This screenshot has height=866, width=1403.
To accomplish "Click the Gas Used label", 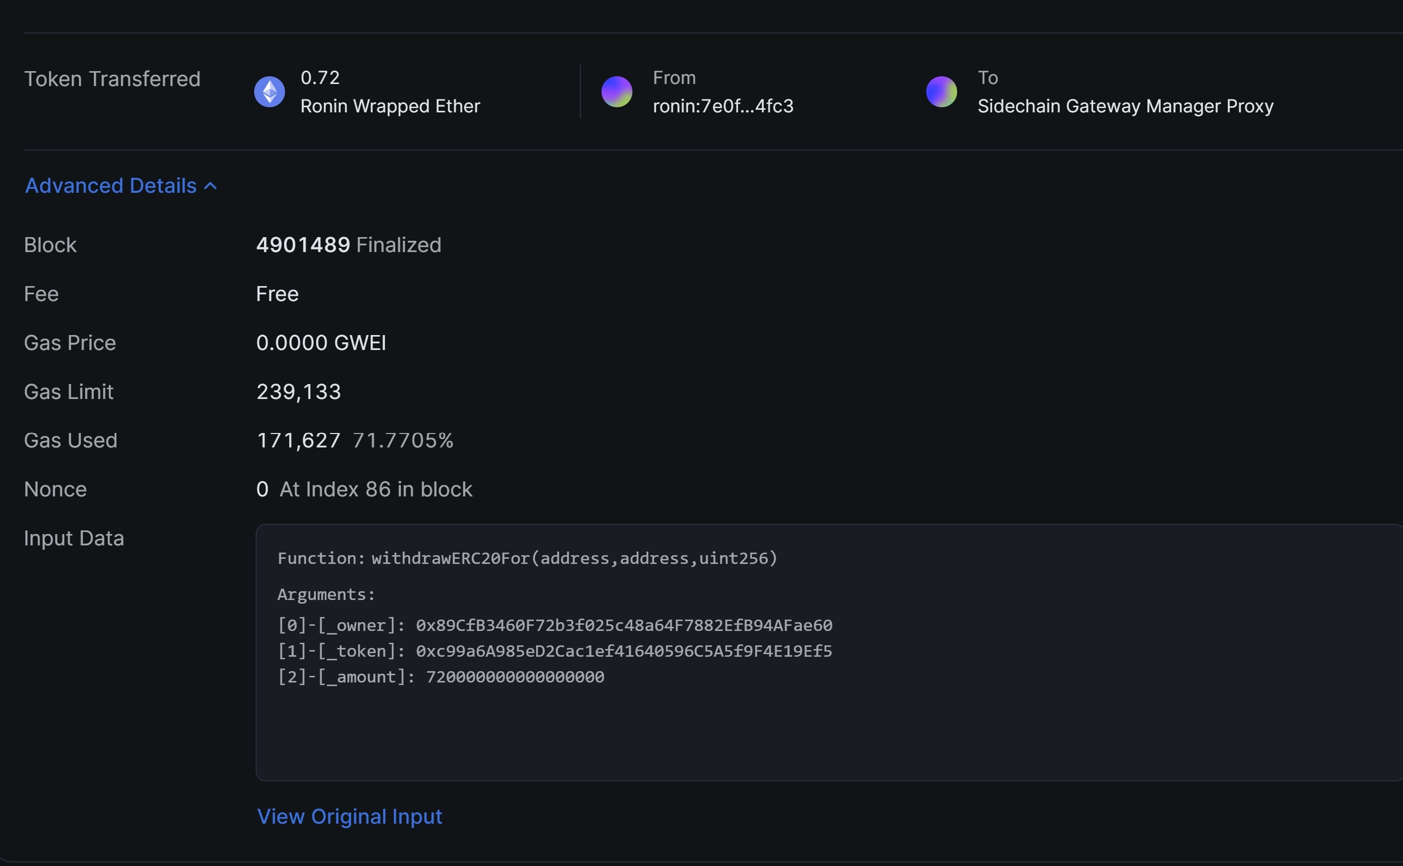I will click(x=71, y=440).
